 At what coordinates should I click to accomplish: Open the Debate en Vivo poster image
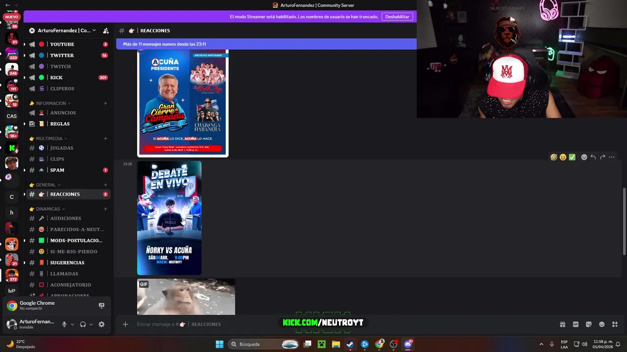point(169,218)
